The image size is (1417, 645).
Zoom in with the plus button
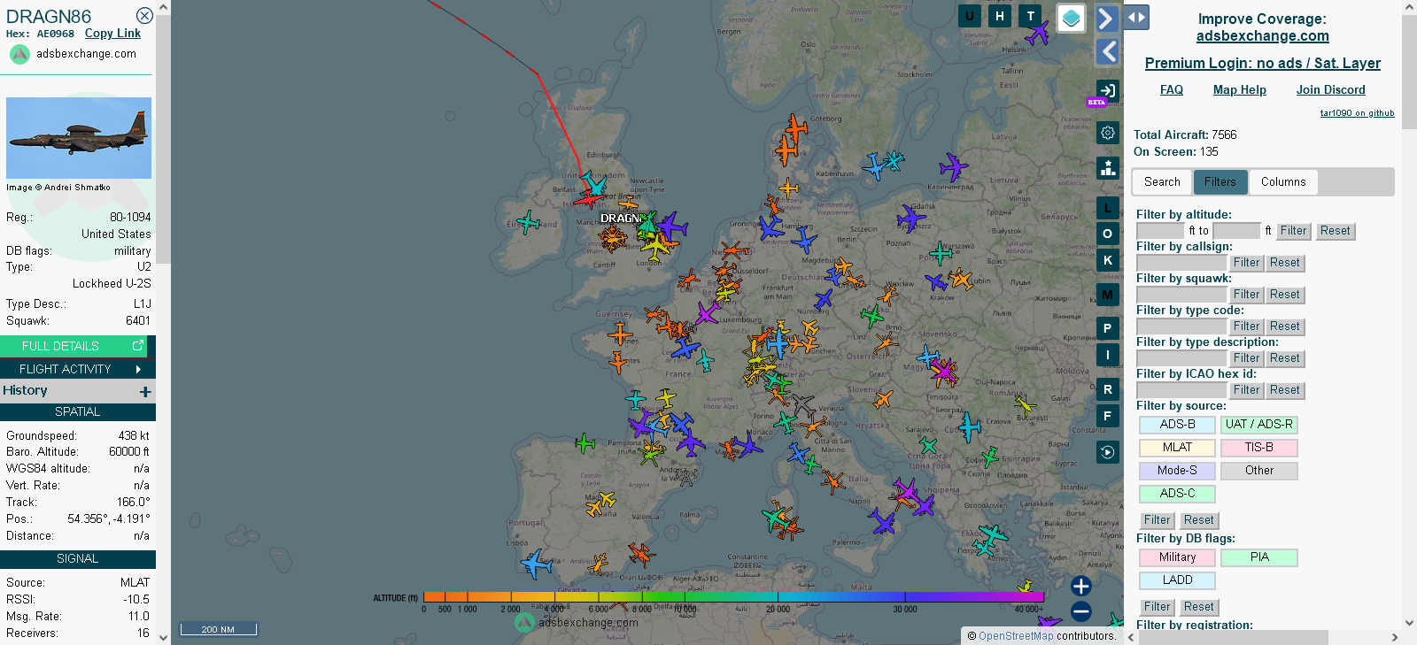pyautogui.click(x=1081, y=586)
